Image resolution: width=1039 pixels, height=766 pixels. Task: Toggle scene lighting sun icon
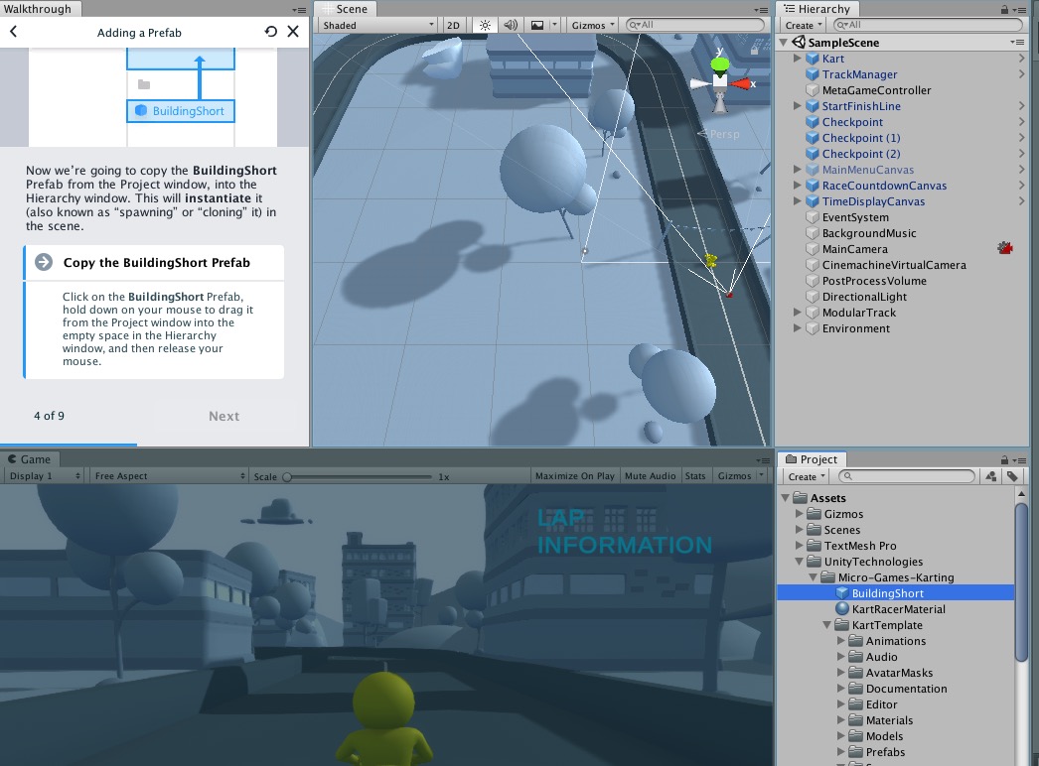[x=485, y=25]
